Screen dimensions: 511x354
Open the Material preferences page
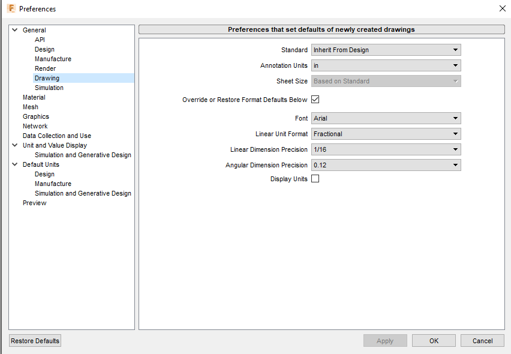[34, 97]
